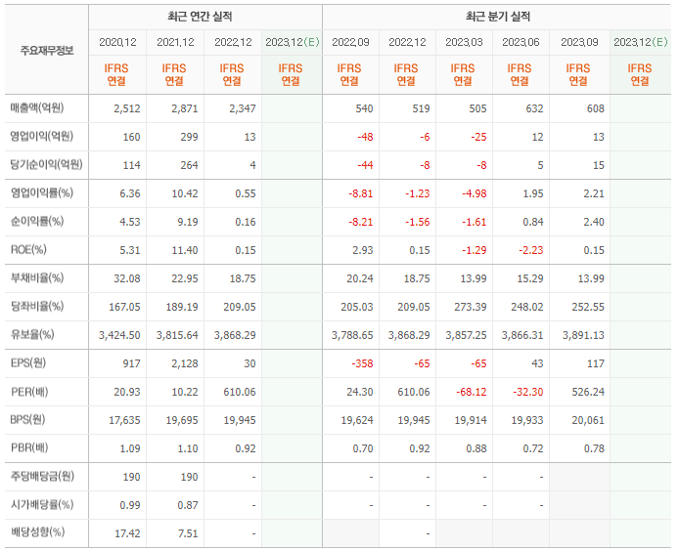Click the net income value 264
The height and width of the screenshot is (551, 679).
[189, 165]
